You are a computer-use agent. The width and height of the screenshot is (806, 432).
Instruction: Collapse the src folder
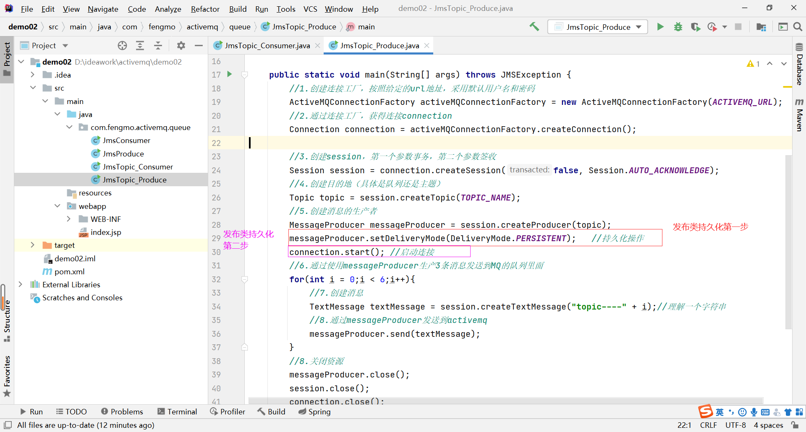(33, 88)
